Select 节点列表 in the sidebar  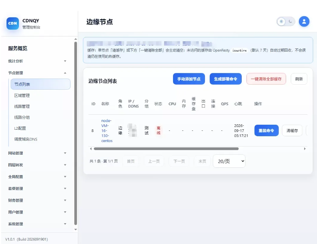click(x=41, y=84)
